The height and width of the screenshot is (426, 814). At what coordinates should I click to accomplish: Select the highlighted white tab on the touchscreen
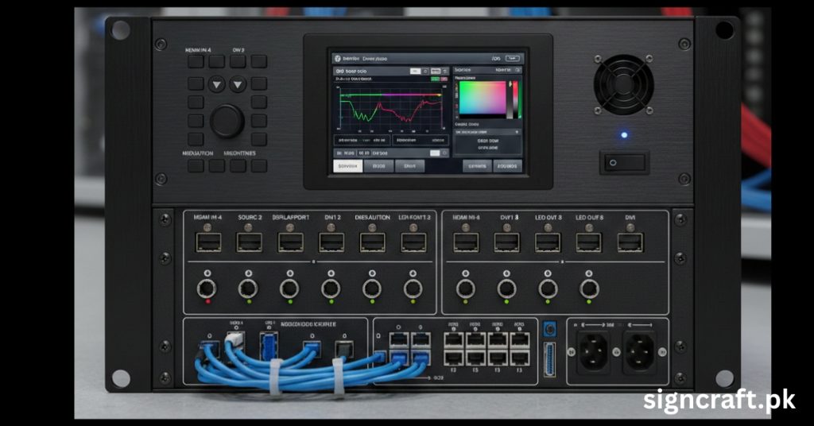pyautogui.click(x=348, y=166)
